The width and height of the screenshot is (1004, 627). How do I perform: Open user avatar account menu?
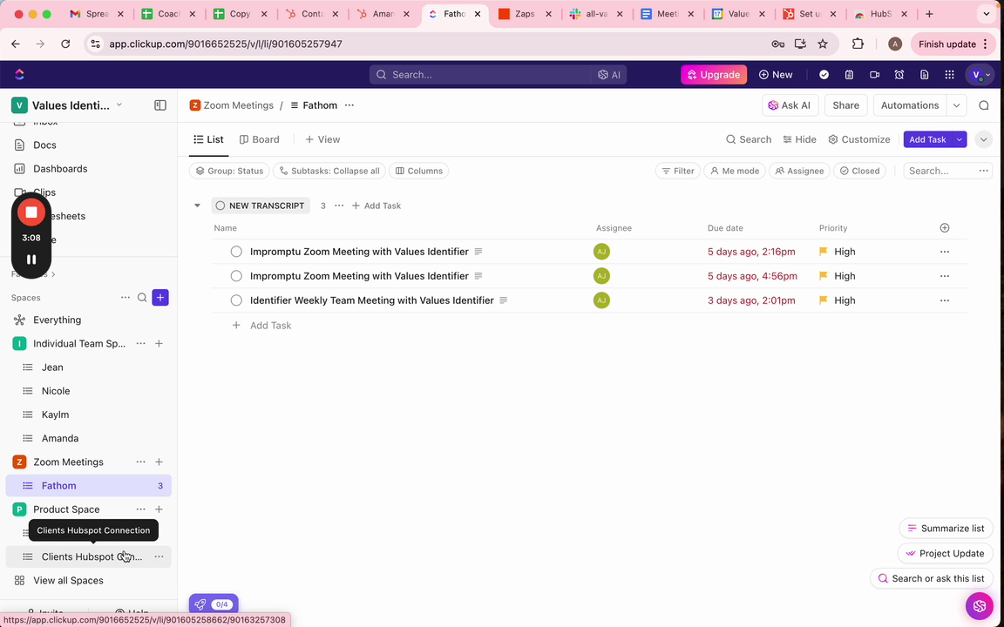pos(980,75)
